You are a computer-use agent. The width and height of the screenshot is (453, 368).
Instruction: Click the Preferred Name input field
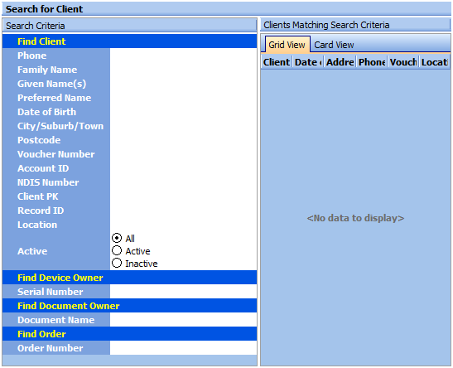point(183,98)
